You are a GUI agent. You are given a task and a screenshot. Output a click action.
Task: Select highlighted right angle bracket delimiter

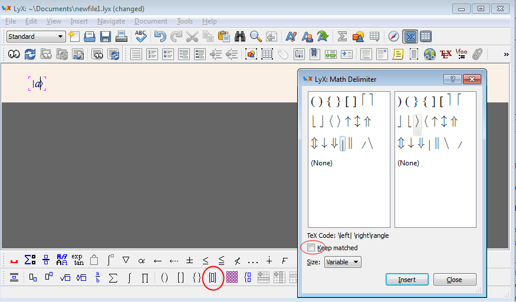pyautogui.click(x=418, y=125)
